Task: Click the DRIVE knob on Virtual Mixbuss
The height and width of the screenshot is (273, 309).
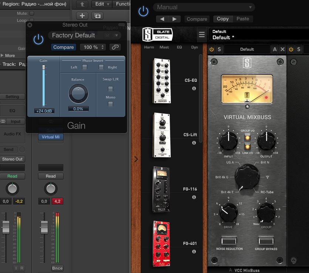Action: pyautogui.click(x=228, y=213)
